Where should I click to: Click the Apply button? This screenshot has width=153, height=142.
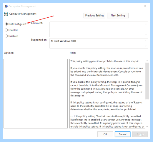click(x=140, y=134)
